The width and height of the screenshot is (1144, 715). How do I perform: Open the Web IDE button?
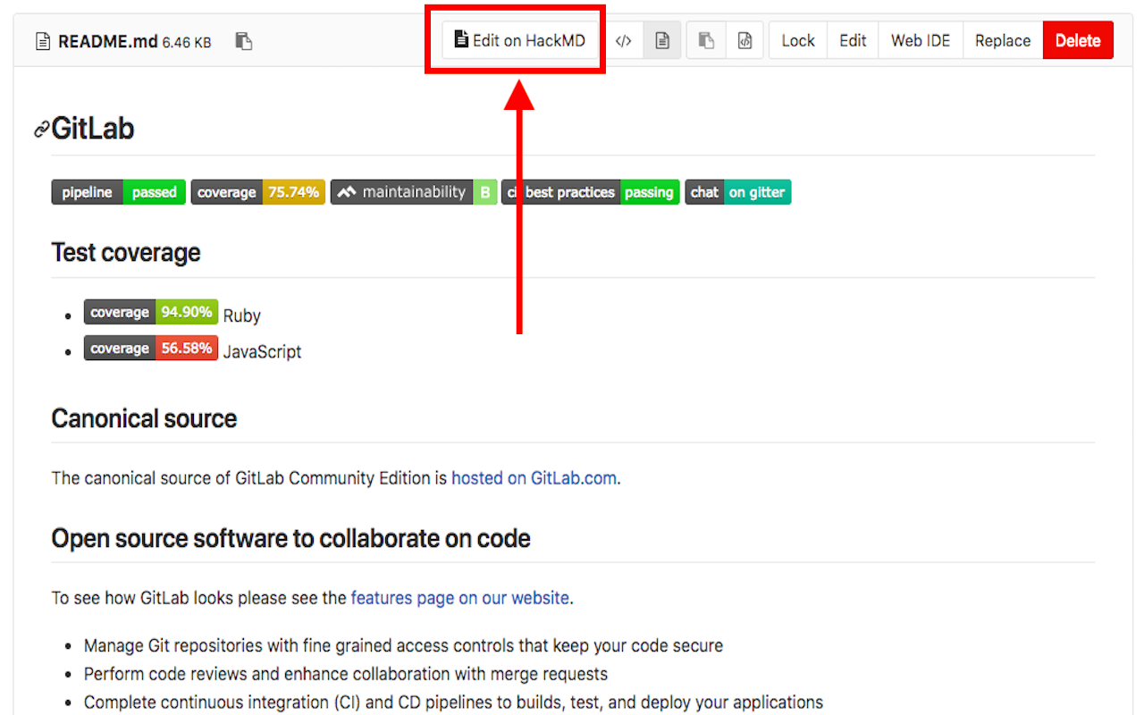tap(921, 40)
